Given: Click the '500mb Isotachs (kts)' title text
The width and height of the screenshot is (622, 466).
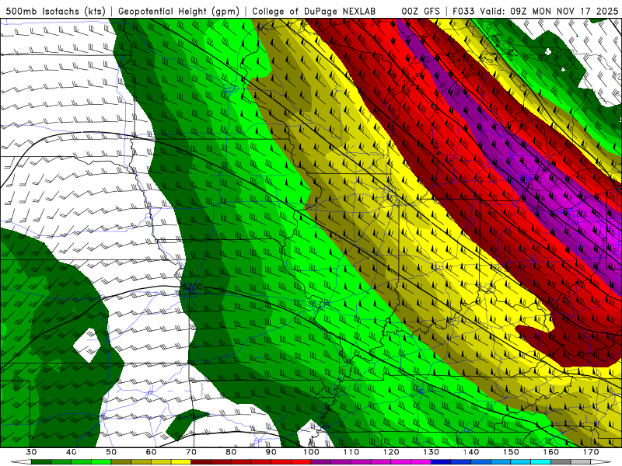Looking at the screenshot, I should pyautogui.click(x=55, y=12).
